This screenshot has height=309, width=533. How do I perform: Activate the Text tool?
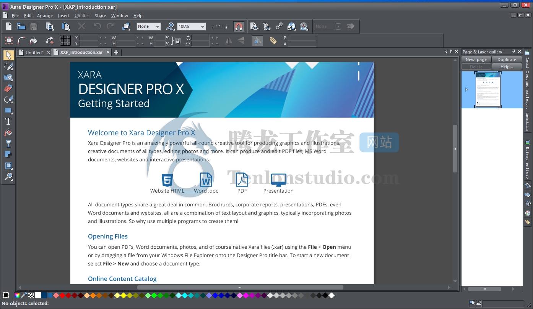[8, 122]
